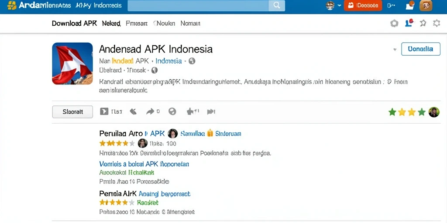This screenshot has width=447, height=223.
Task: Open the red flag app thumbnail
Action: 72,64
